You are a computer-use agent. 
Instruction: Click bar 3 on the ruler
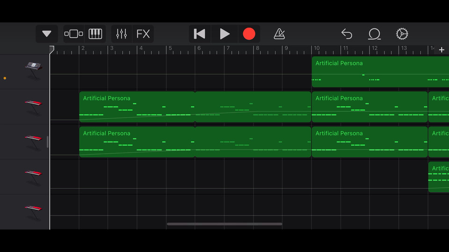(112, 48)
